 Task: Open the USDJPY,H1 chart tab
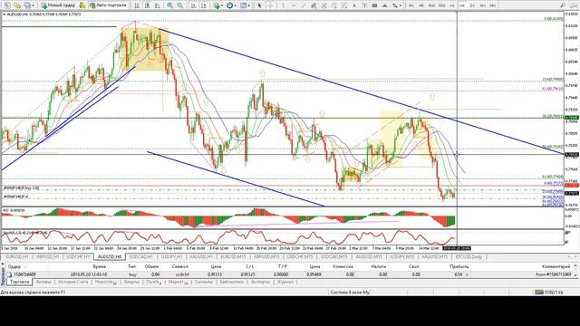171,256
